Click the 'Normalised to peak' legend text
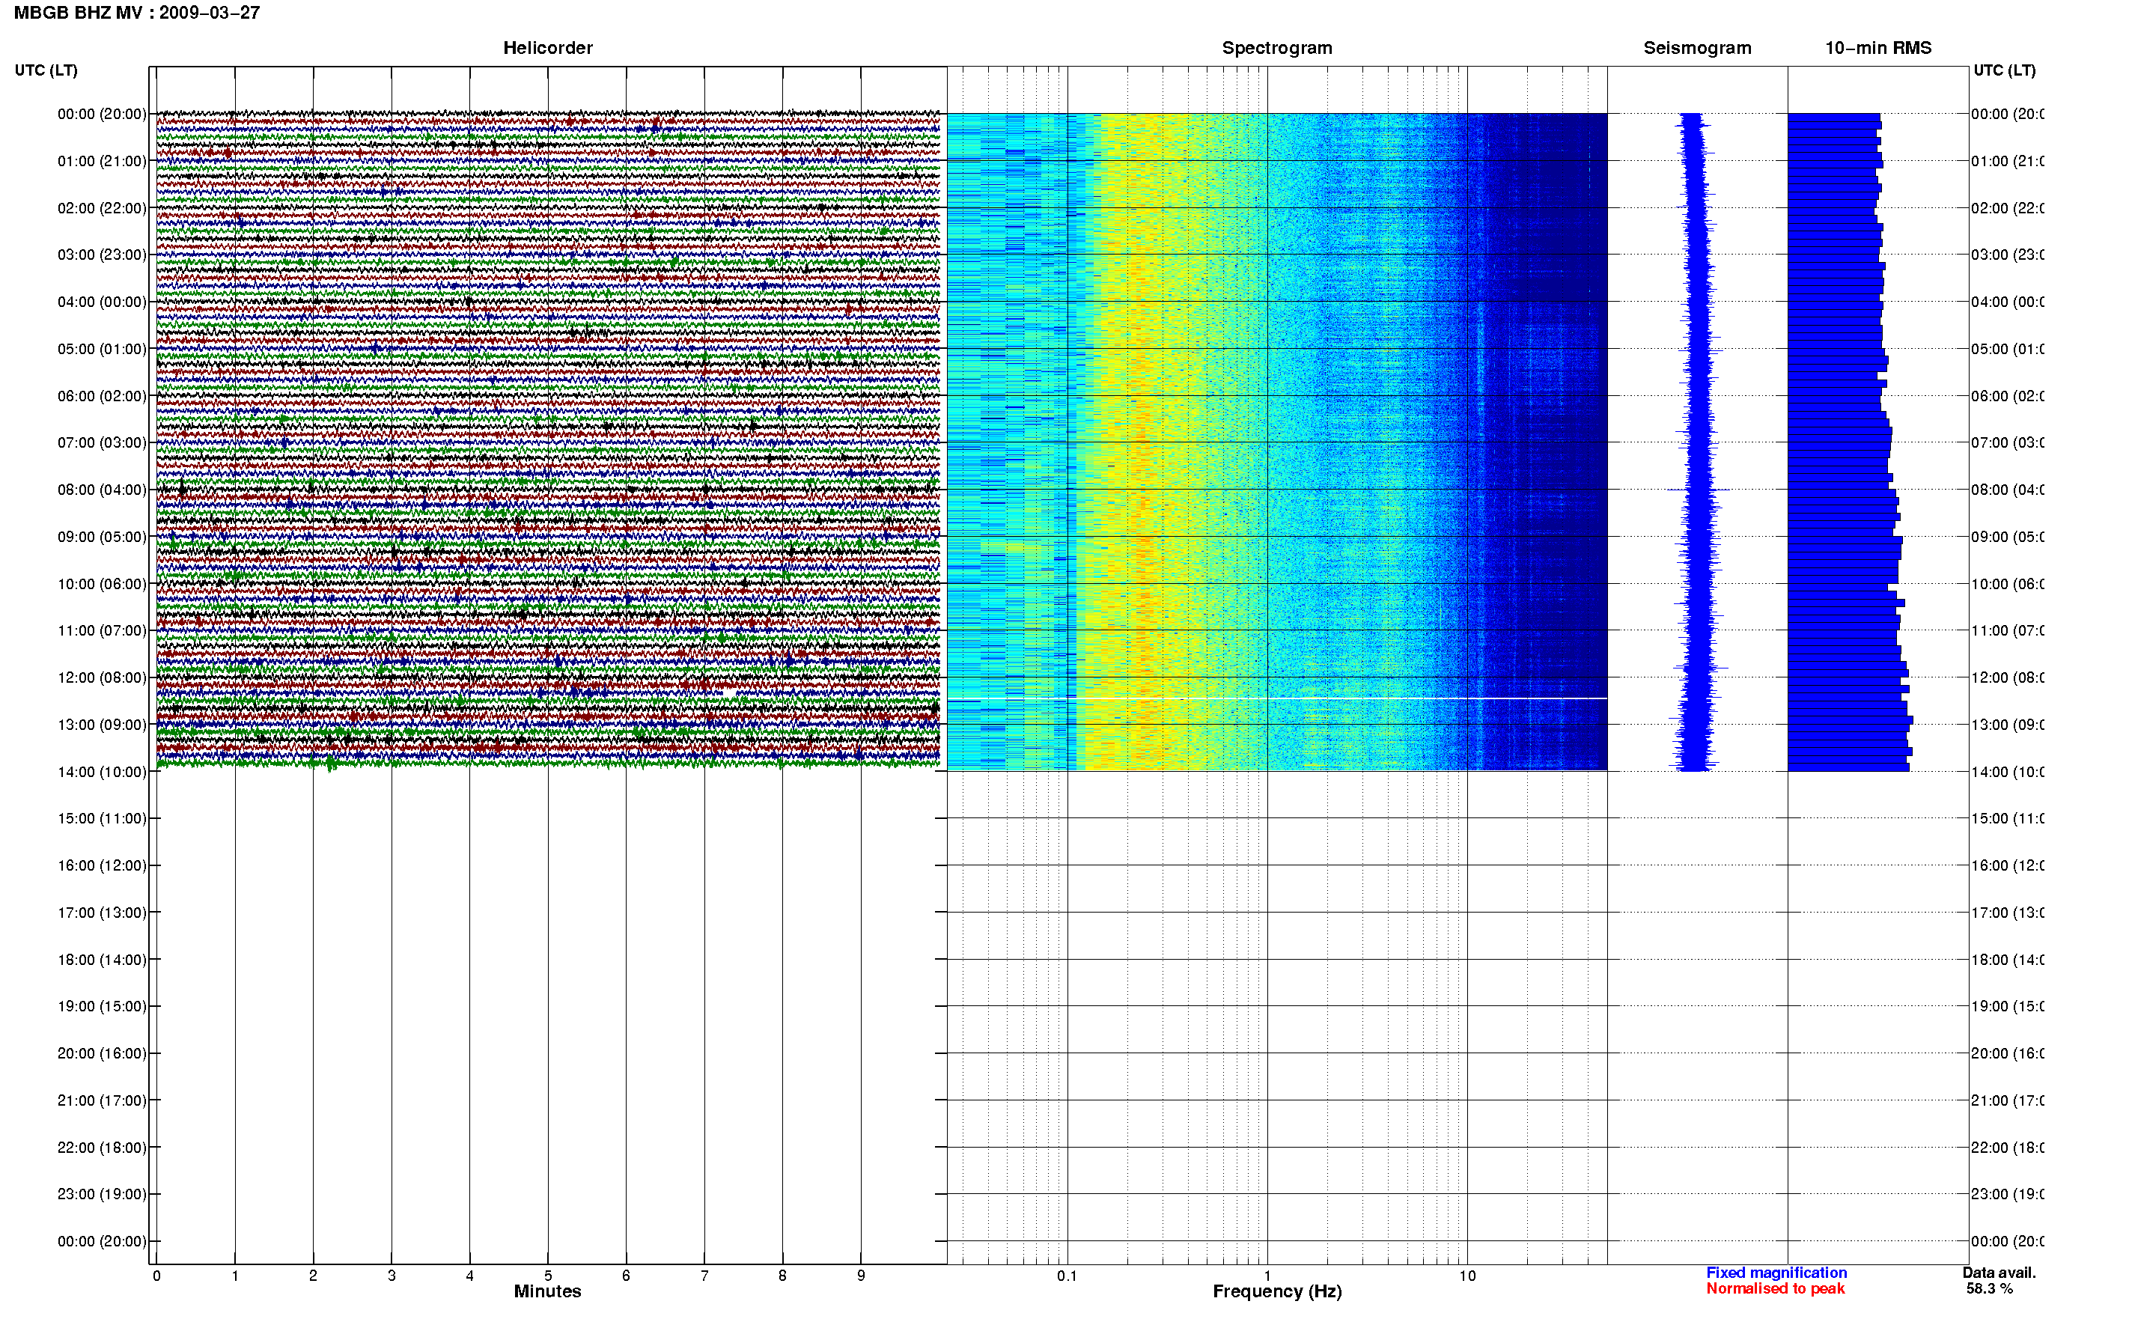Viewport: 2129px width, 1331px height. tap(1775, 1289)
